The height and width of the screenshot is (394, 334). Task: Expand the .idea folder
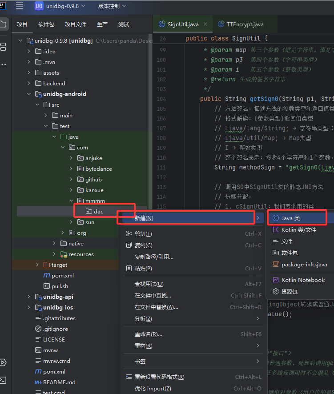pos(29,51)
